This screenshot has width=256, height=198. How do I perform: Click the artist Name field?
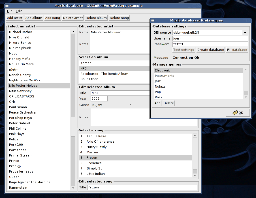(120, 32)
